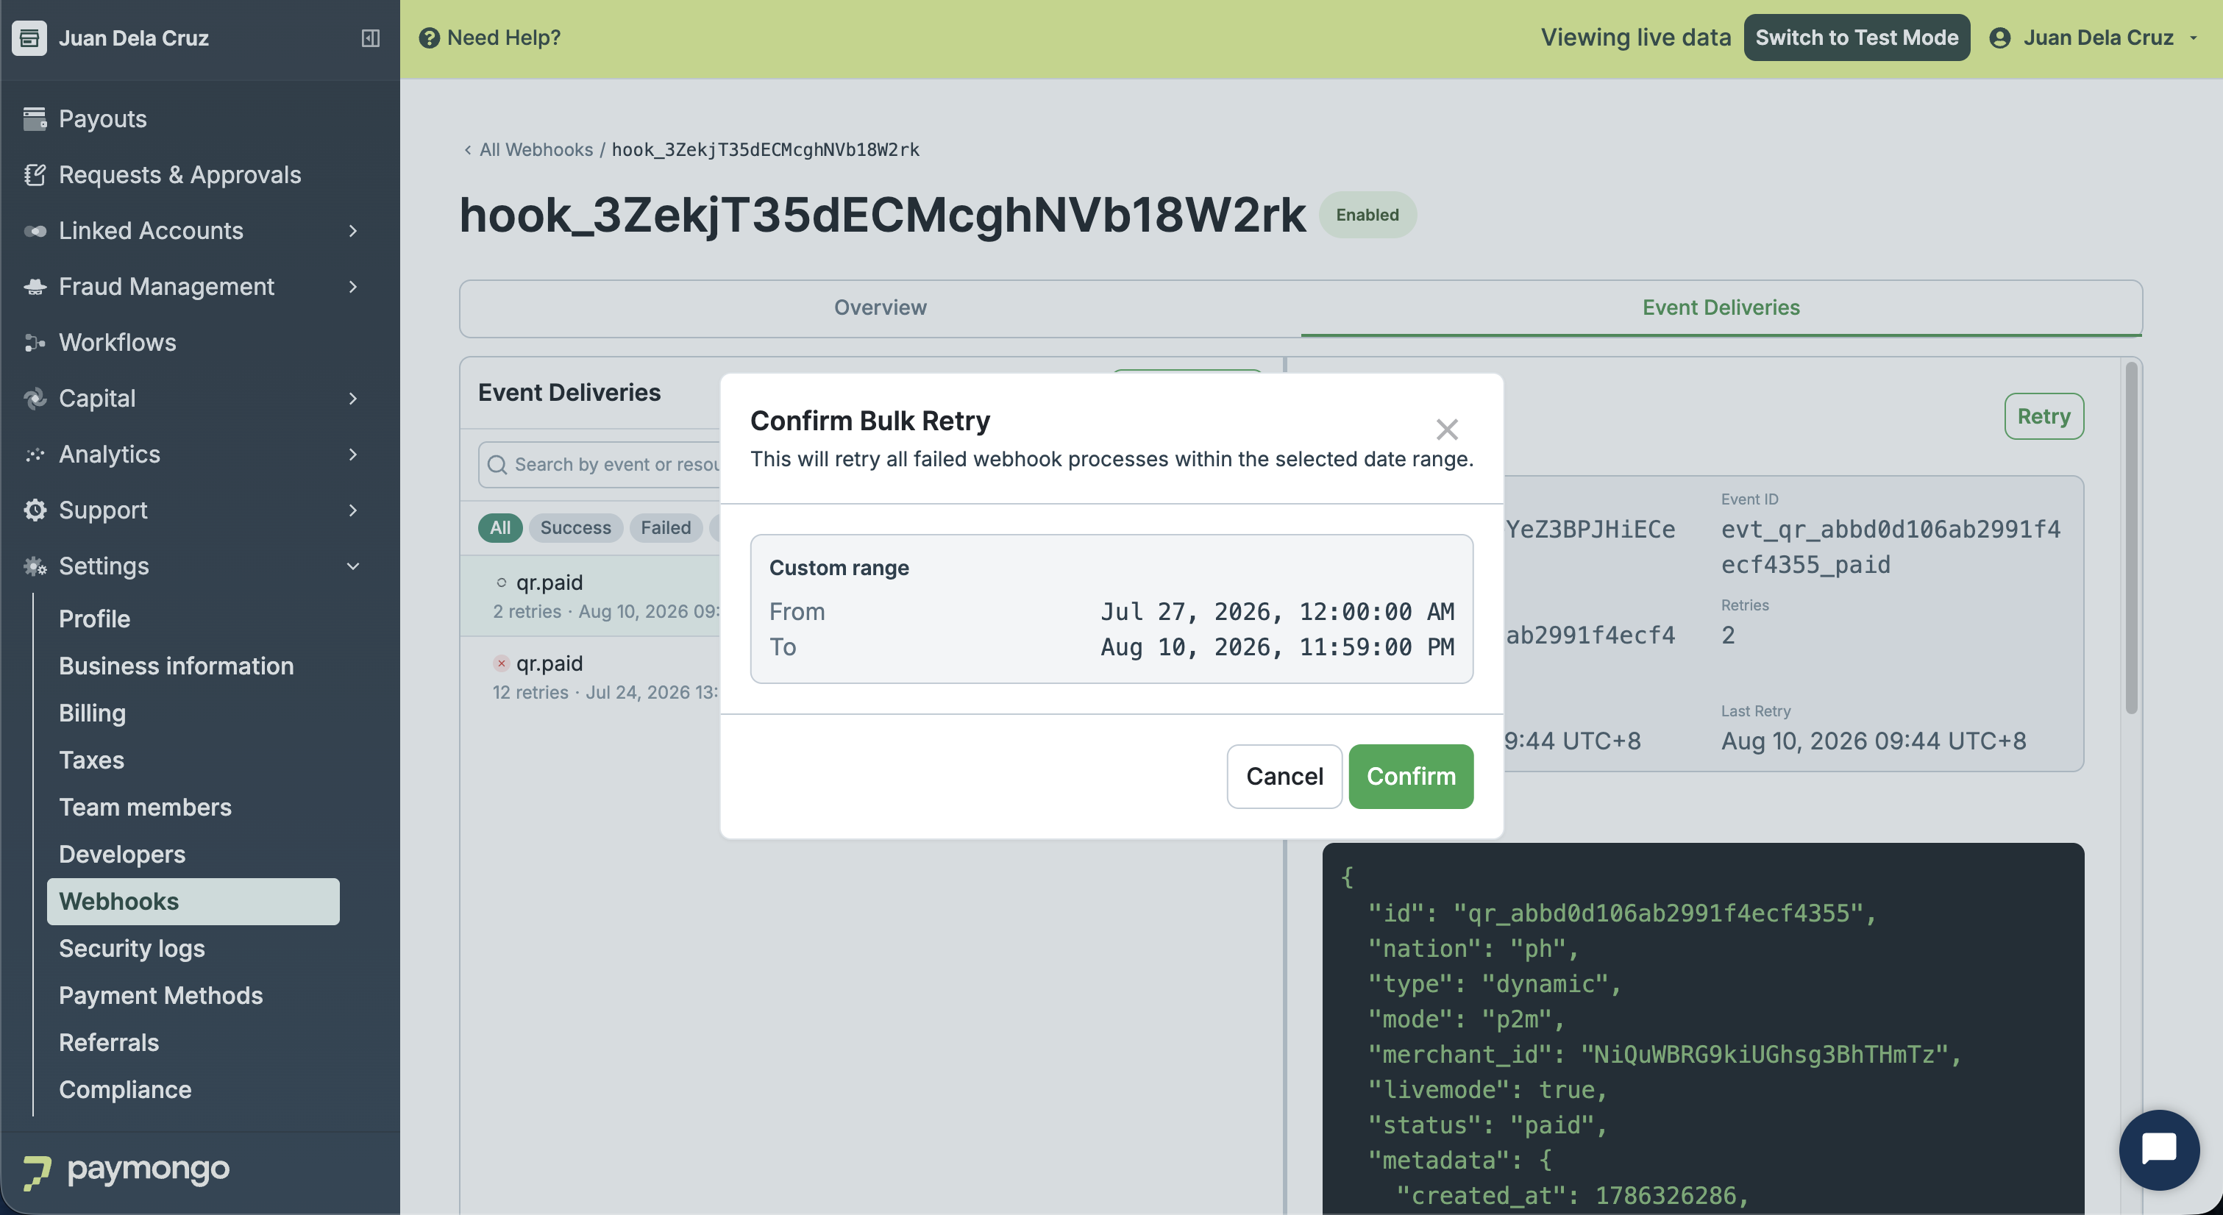The image size is (2223, 1215).
Task: Click the Fraud Management icon
Action: [35, 287]
